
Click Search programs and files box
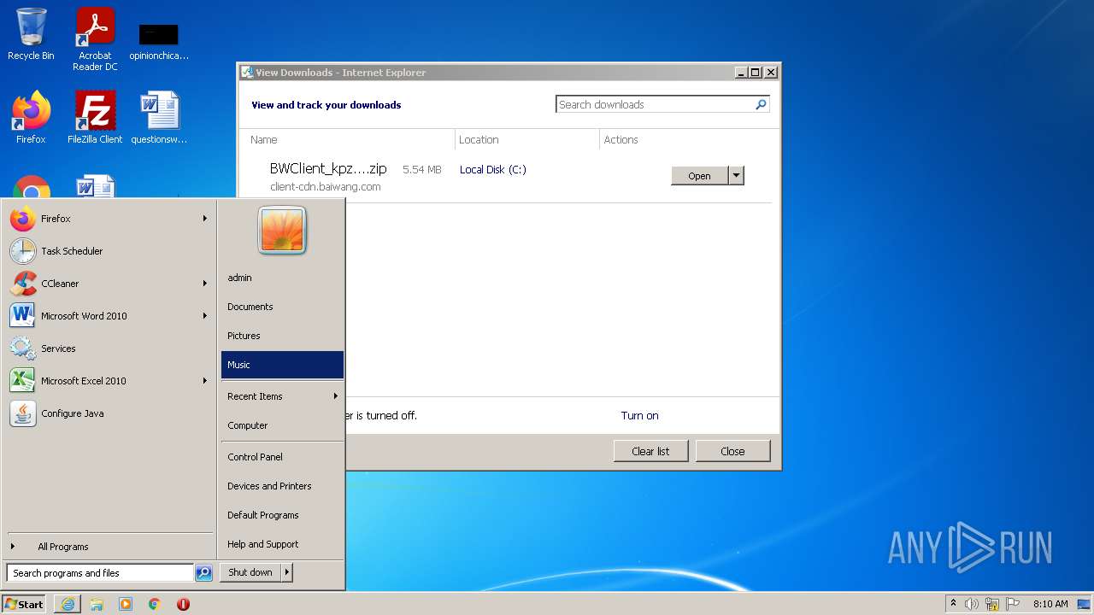100,573
